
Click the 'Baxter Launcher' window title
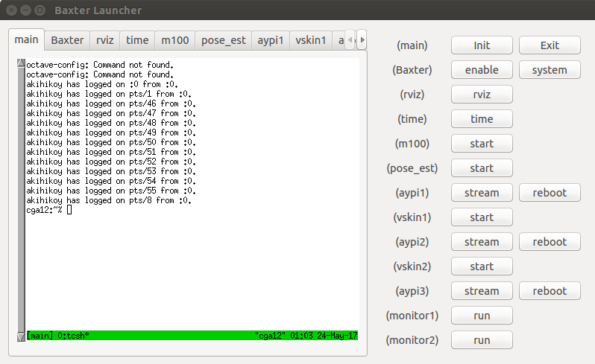[98, 10]
